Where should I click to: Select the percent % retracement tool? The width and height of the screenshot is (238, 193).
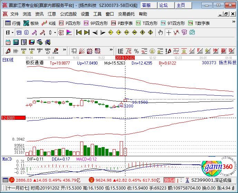coord(136,51)
